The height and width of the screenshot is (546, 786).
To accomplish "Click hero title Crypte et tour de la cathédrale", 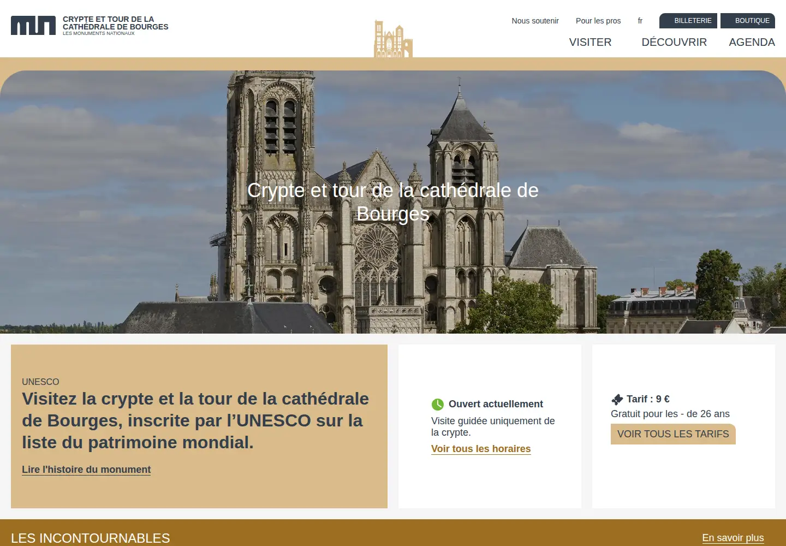I will 393,202.
